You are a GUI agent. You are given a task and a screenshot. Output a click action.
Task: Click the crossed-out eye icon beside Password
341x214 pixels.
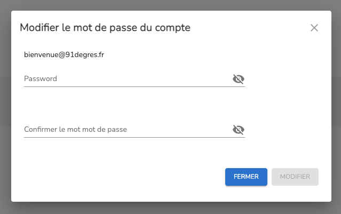pos(239,79)
